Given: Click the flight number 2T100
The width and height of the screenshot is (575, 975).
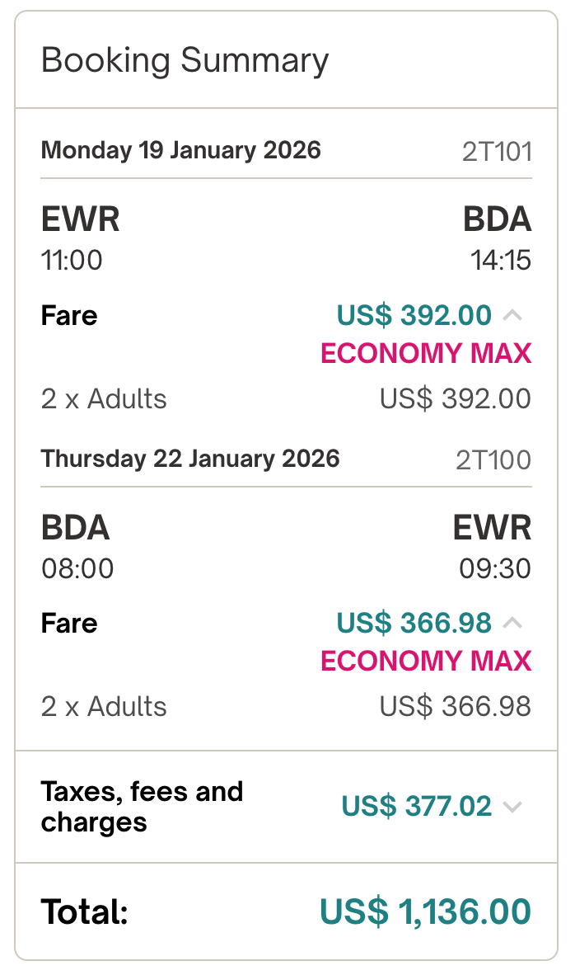Looking at the screenshot, I should pyautogui.click(x=493, y=459).
